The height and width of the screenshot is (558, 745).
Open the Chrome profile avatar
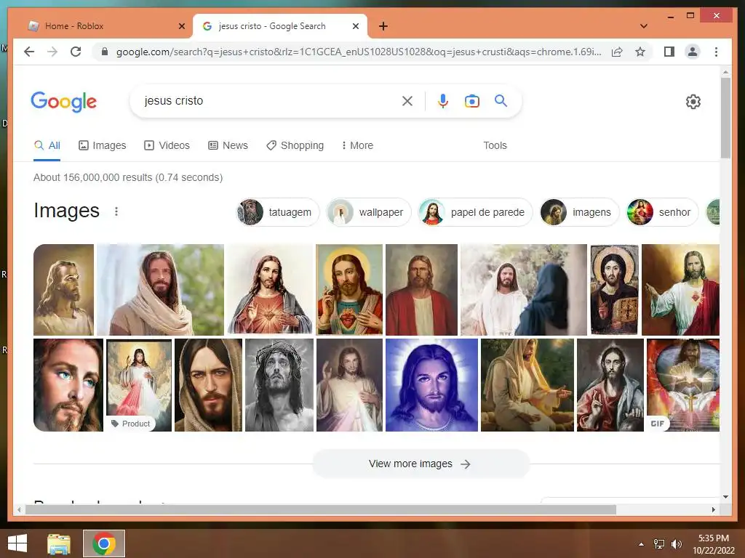coord(693,52)
